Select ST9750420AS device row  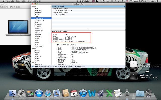(x=88, y=14)
